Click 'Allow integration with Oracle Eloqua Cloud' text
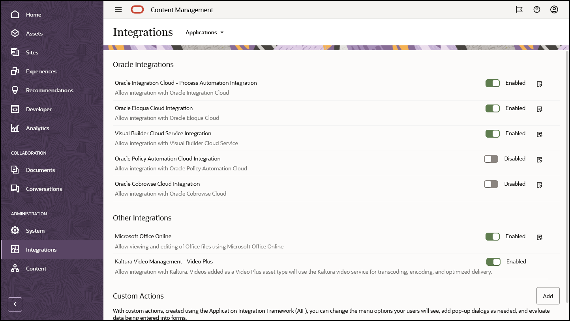 point(167,118)
